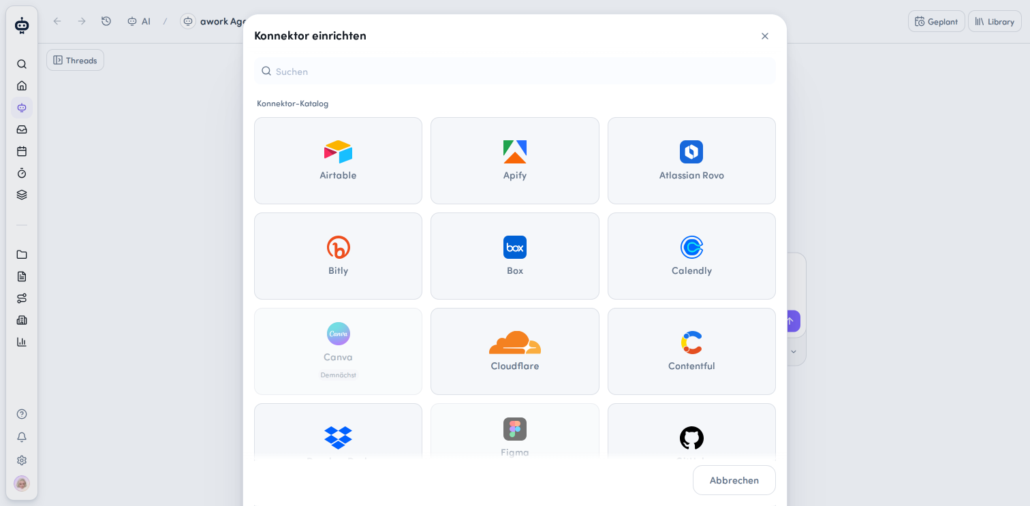
Task: Open the building icon in the sidebar
Action: 22,320
